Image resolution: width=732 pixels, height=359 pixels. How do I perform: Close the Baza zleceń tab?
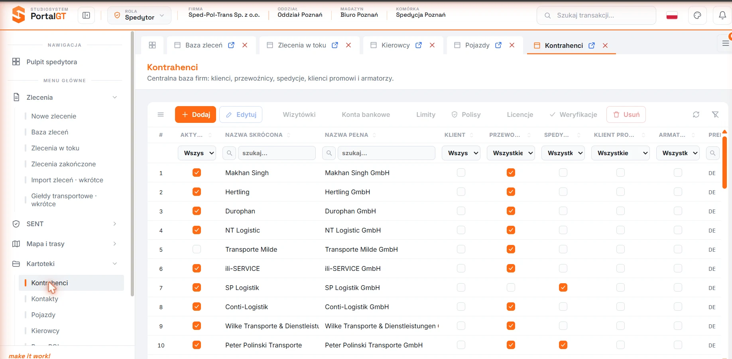[x=245, y=45]
